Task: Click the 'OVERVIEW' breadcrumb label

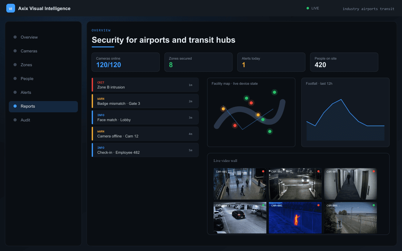Action: (101, 30)
